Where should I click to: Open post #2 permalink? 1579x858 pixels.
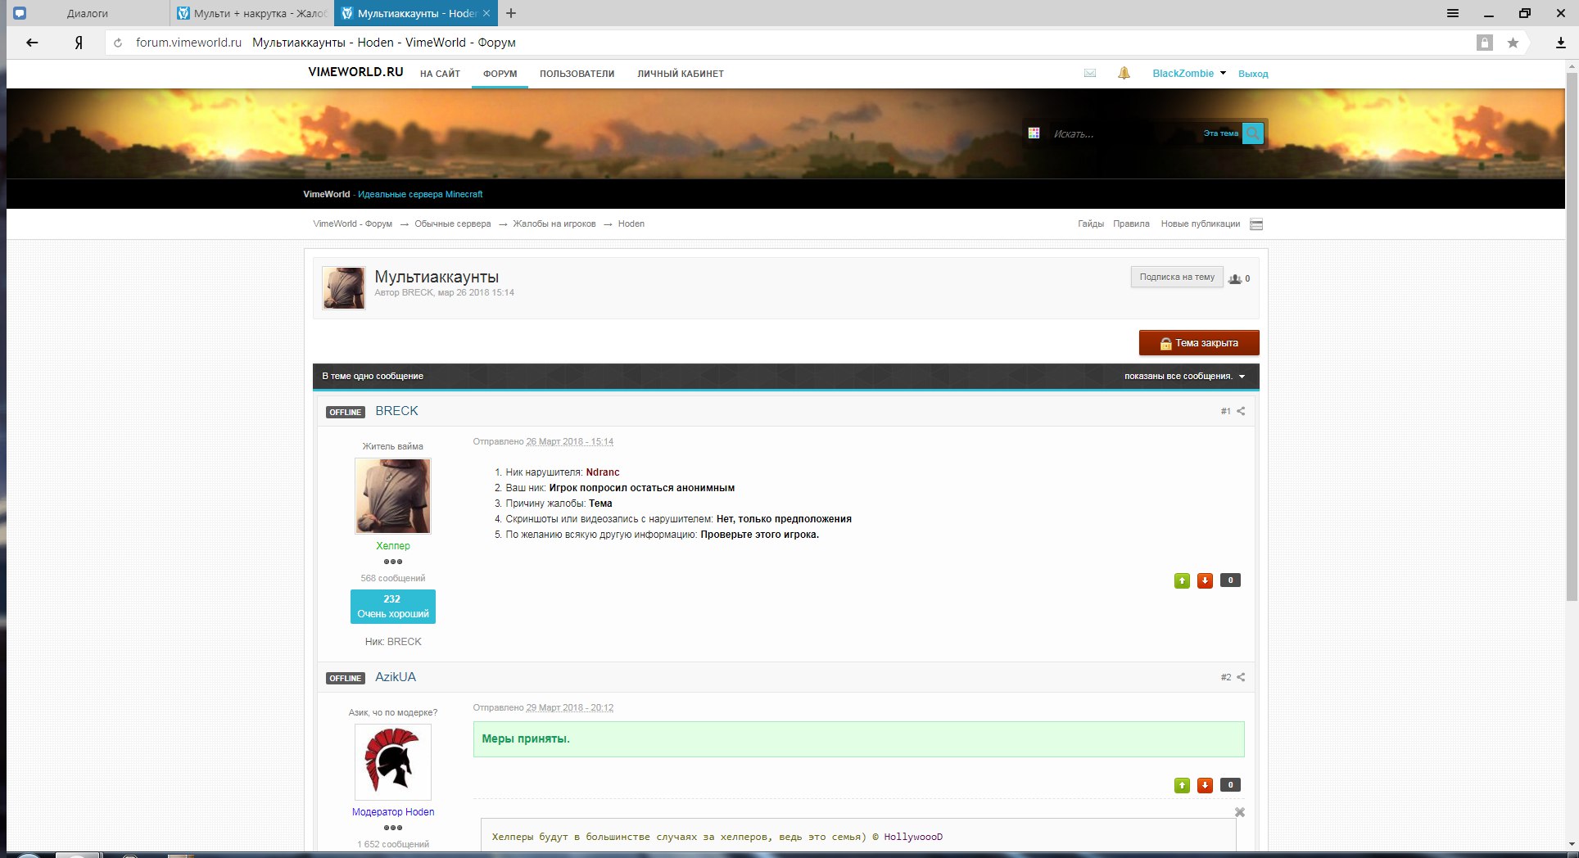[1225, 677]
